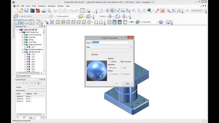219x123 pixels.
Task: Select the outline cylinder display mode
Action: (x=125, y=22)
